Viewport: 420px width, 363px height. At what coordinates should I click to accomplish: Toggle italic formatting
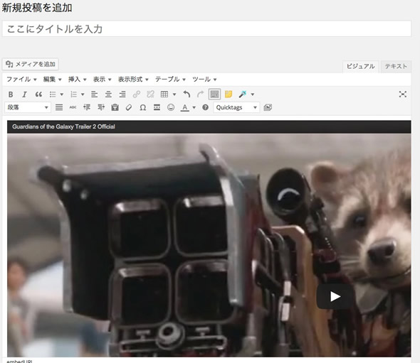pyautogui.click(x=25, y=94)
